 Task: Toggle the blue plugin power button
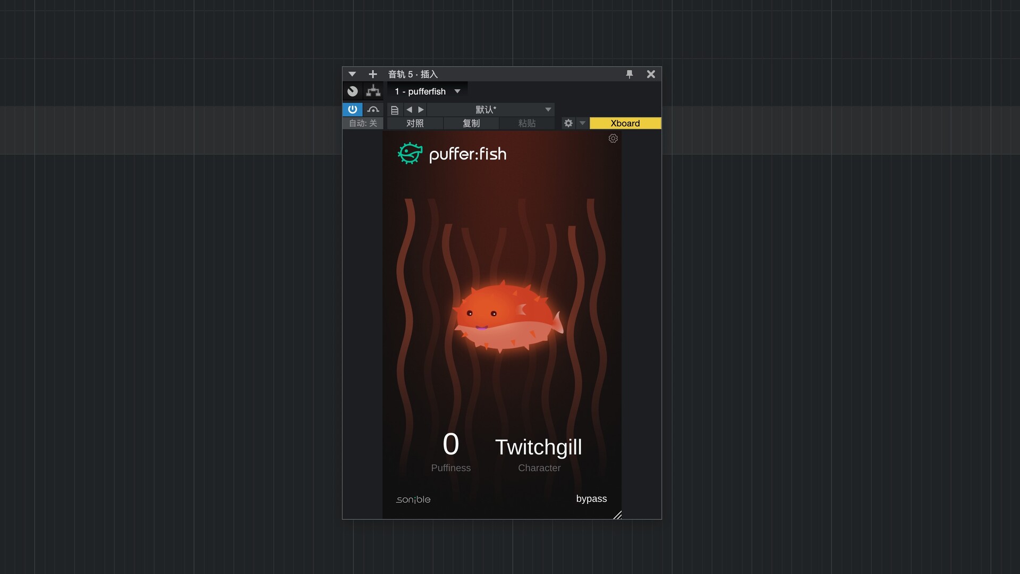click(353, 109)
